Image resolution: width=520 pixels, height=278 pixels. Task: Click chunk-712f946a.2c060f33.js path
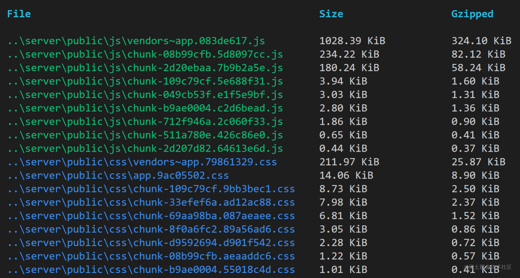pyautogui.click(x=145, y=122)
